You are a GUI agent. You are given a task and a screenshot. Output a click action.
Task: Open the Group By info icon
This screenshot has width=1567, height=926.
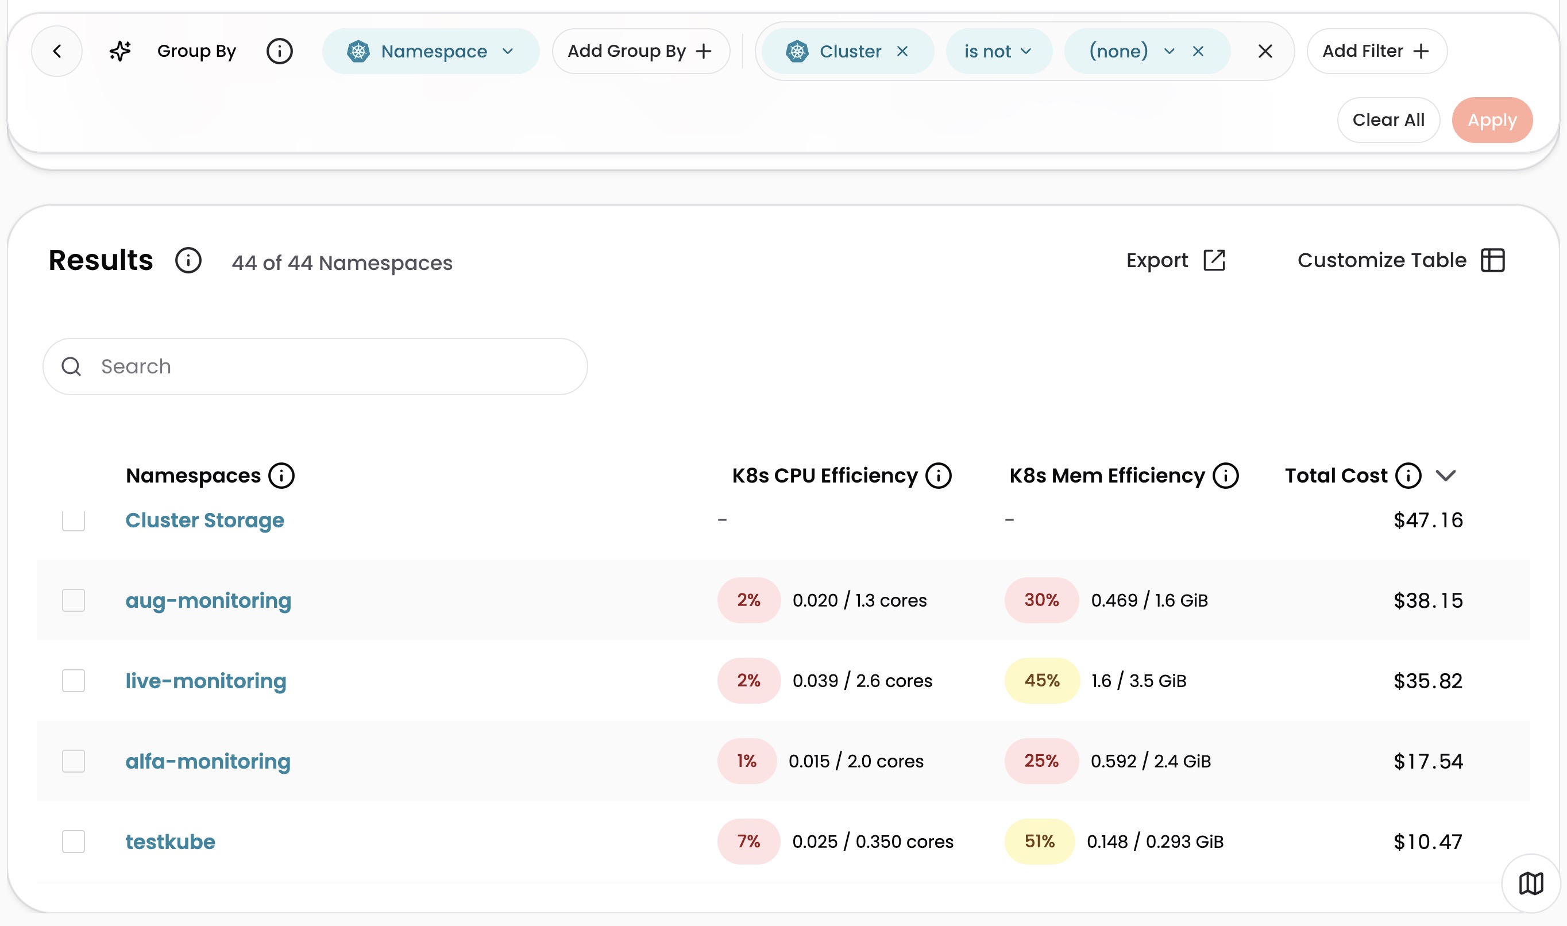[x=280, y=51]
